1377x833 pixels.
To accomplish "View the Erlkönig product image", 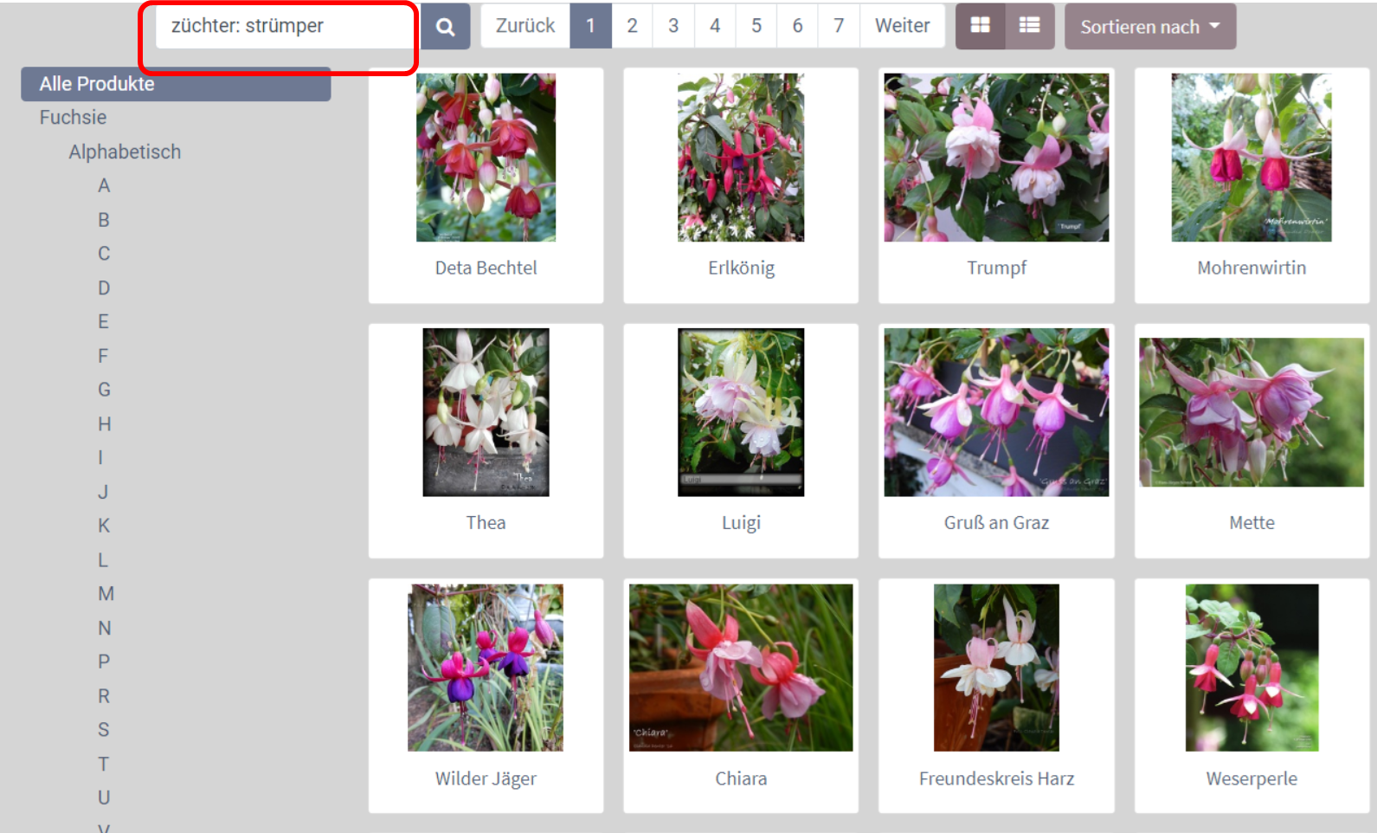I will pyautogui.click(x=740, y=158).
